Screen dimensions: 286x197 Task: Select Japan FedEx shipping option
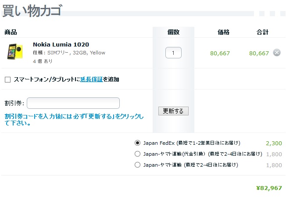click(137, 143)
